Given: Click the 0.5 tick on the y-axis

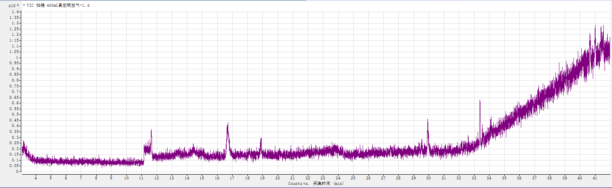Looking at the screenshot, I should tap(15, 115).
